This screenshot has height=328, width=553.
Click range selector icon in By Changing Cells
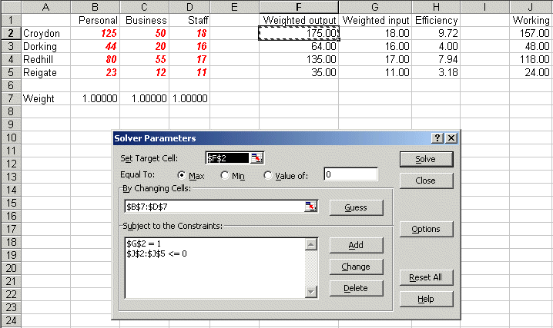(310, 207)
